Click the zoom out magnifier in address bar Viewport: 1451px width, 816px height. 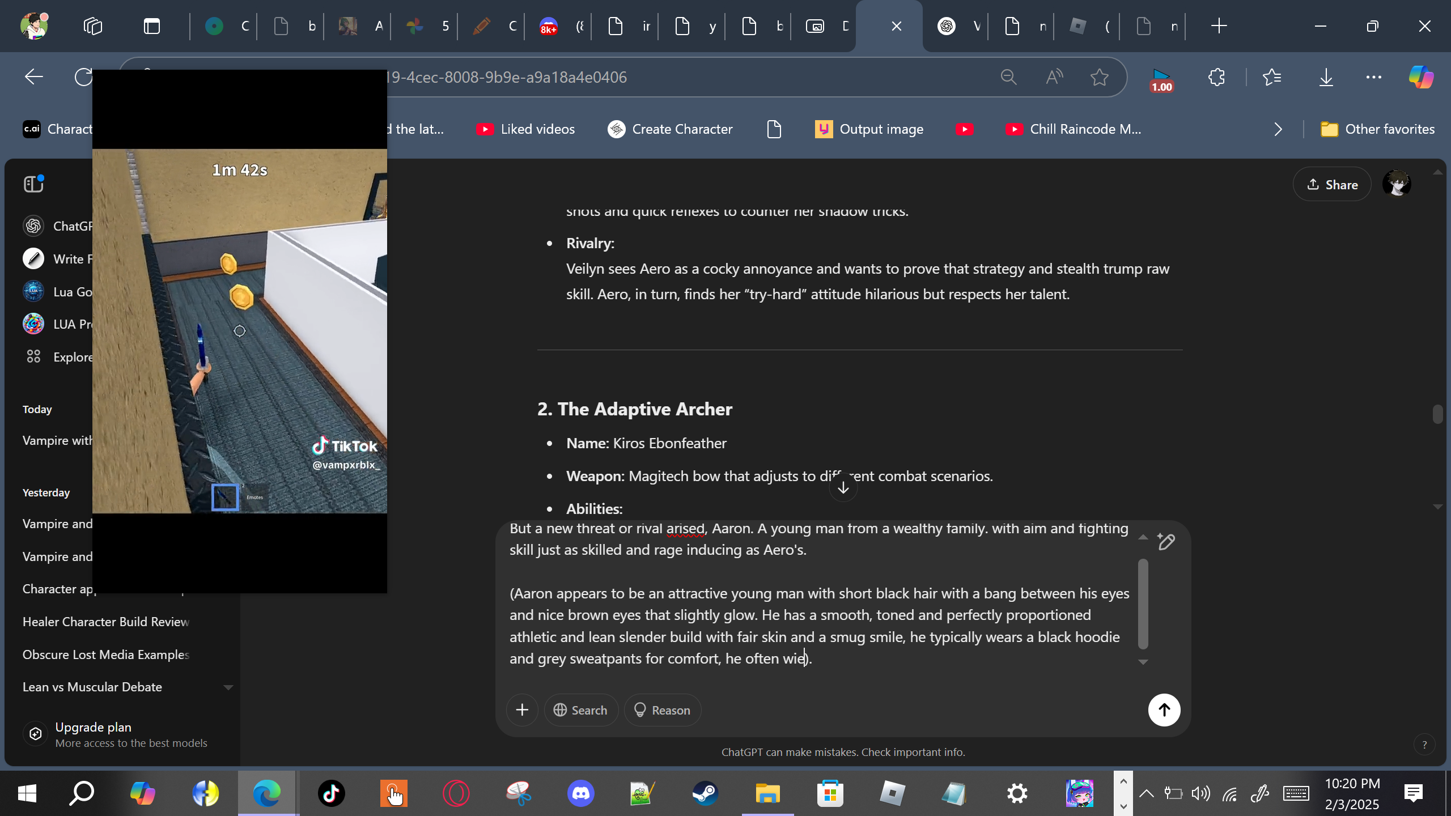pyautogui.click(x=1009, y=77)
